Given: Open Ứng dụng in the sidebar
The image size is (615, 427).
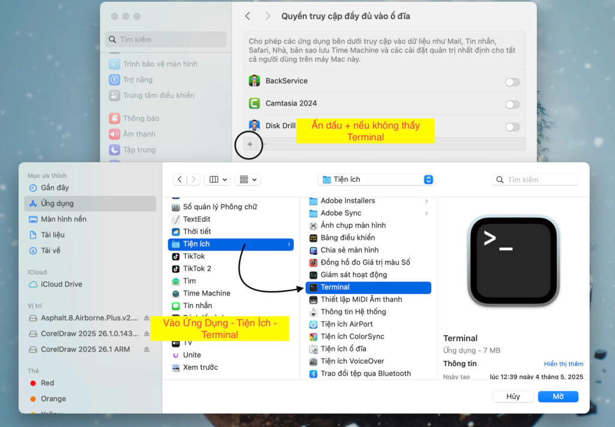Looking at the screenshot, I should (x=57, y=203).
